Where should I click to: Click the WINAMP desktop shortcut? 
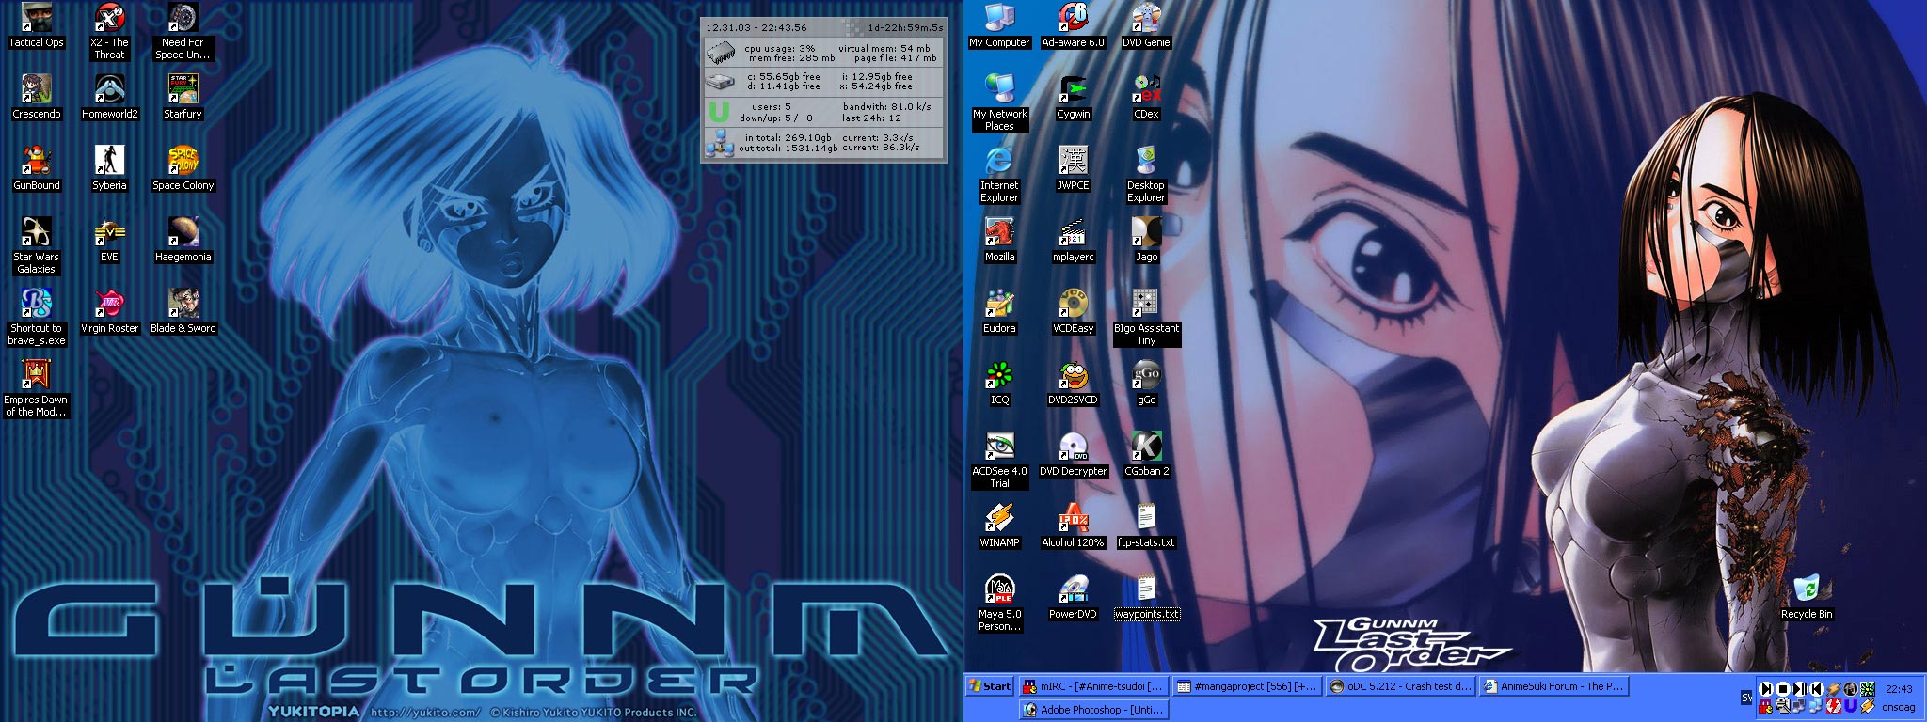click(x=999, y=526)
